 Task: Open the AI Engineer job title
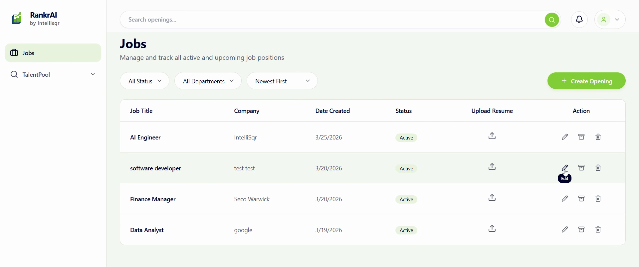pos(145,137)
